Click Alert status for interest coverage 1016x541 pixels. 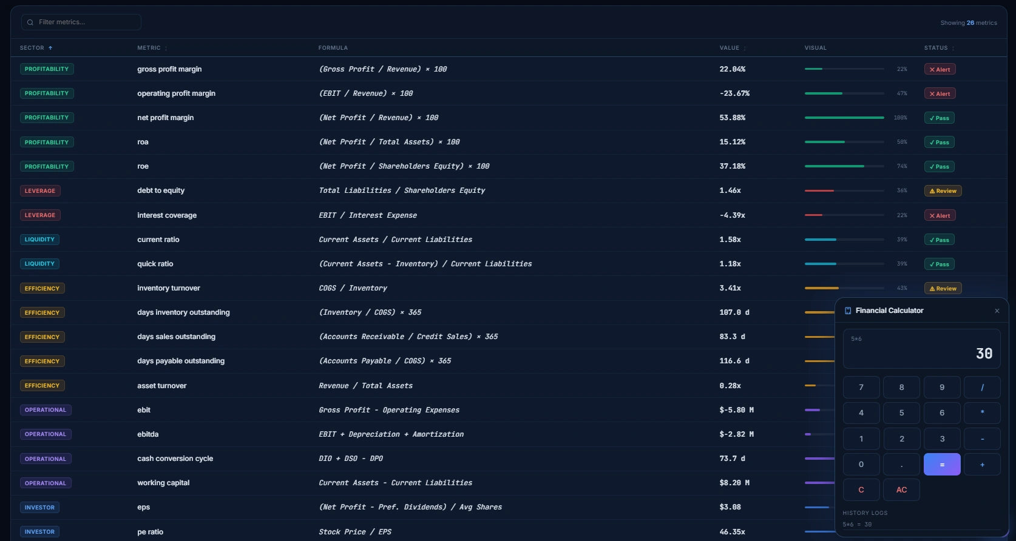pos(940,215)
